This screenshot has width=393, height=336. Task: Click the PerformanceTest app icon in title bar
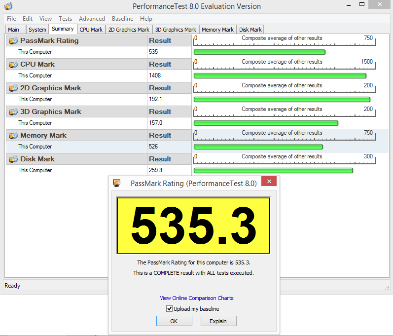click(x=8, y=6)
